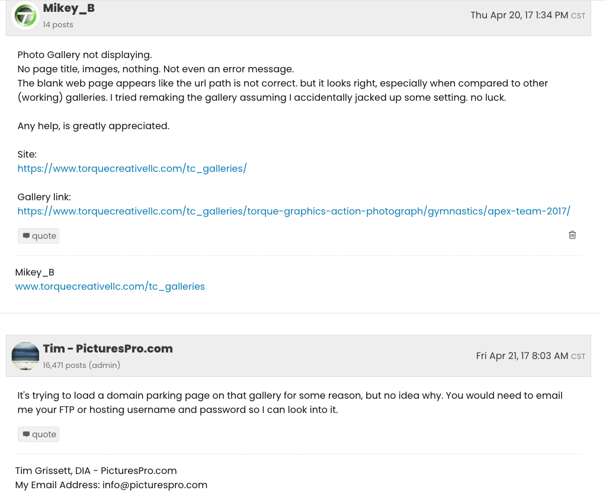
Task: Click the info@picturespro.com email text
Action: point(155,485)
